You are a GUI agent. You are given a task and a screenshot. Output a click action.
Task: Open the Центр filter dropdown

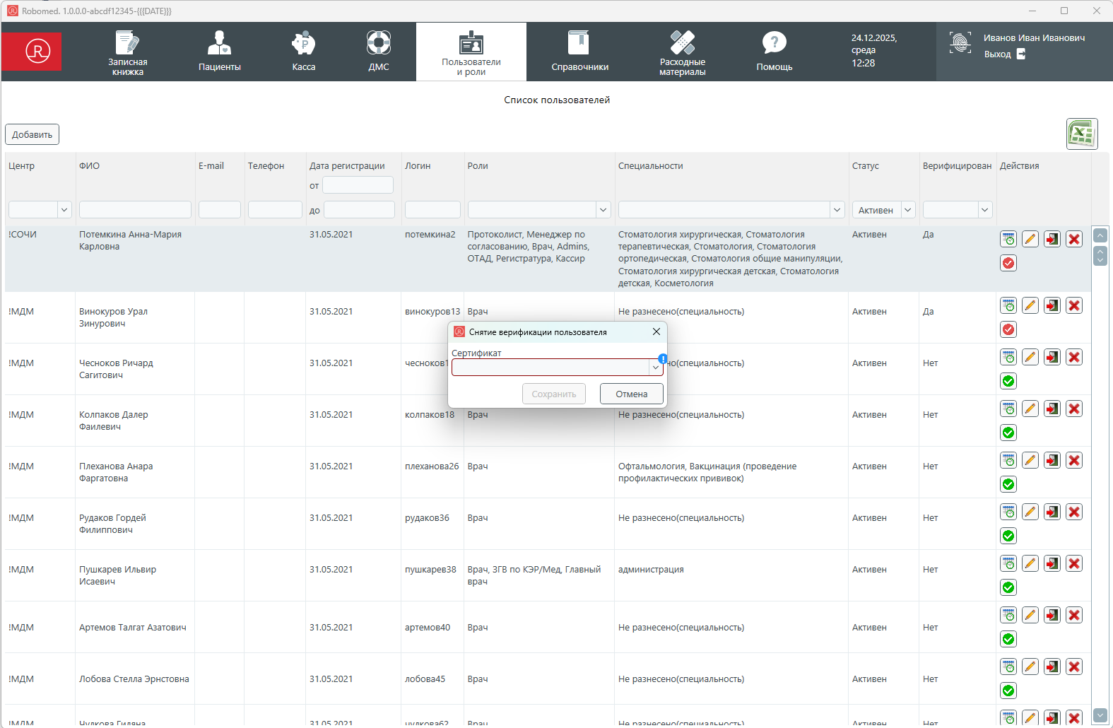(x=64, y=210)
